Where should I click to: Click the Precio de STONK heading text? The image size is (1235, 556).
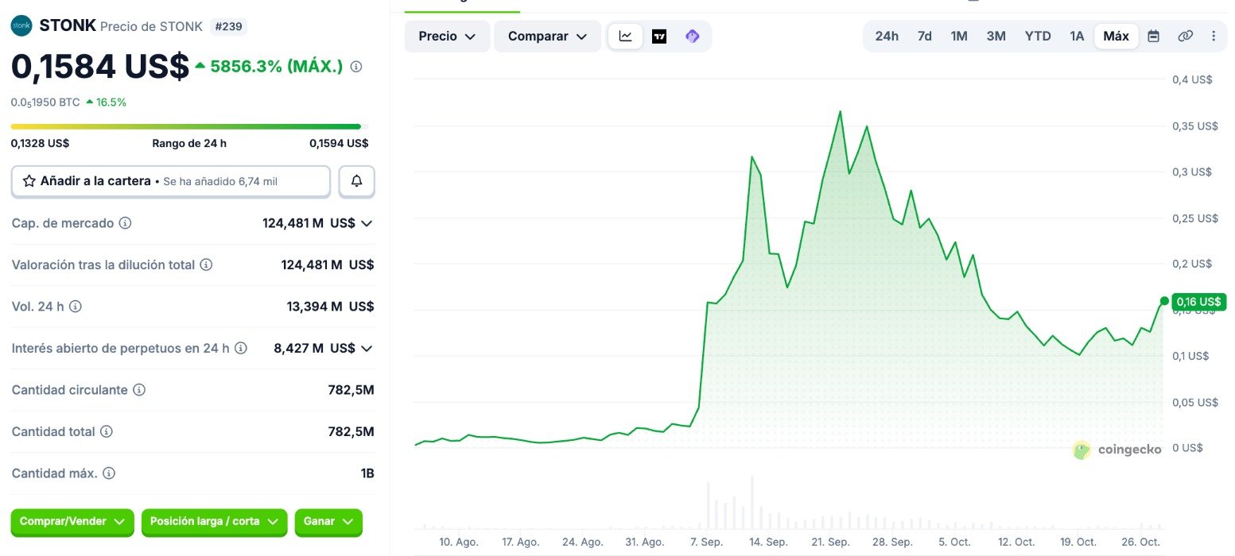[x=151, y=26]
